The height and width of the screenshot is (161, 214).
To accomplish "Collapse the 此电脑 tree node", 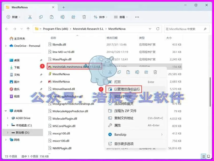I will tap(6, 111).
